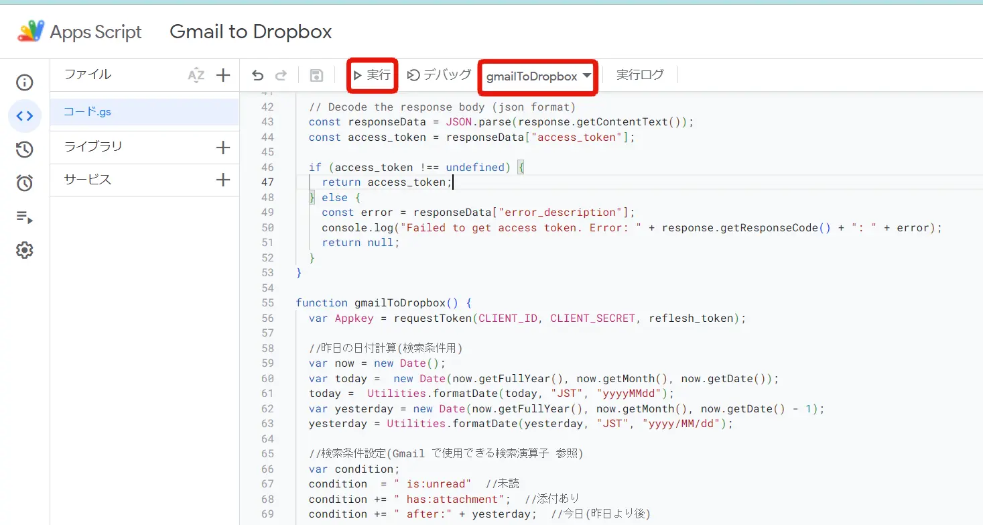Screen dimensions: 983x525
Task: Click the var condition; line
Action: [354, 469]
